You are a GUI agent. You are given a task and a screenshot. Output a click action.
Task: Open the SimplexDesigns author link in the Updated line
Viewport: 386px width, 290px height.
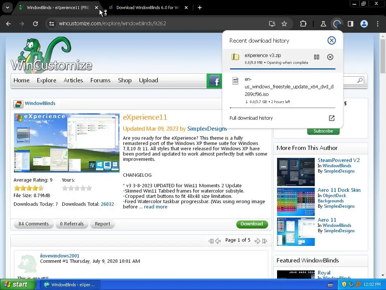(207, 129)
